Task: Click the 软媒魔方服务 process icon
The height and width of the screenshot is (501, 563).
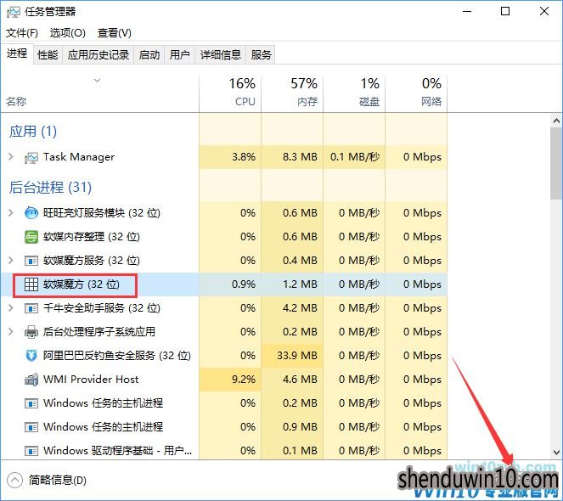Action: click(31, 261)
